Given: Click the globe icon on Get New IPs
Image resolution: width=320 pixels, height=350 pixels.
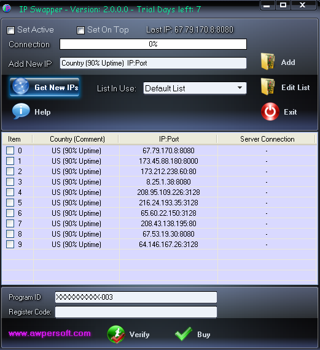Looking at the screenshot, I should point(20,86).
